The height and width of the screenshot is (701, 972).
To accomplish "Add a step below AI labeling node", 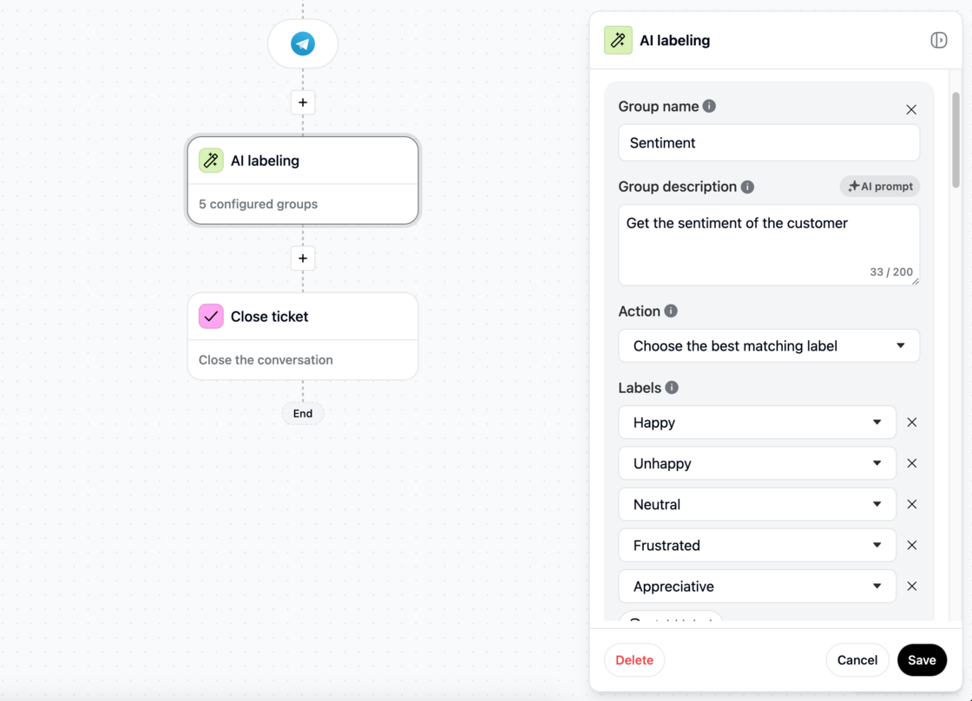I will pos(303,259).
